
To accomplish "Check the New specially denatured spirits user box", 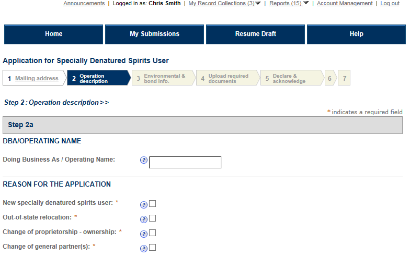I will point(153,204).
